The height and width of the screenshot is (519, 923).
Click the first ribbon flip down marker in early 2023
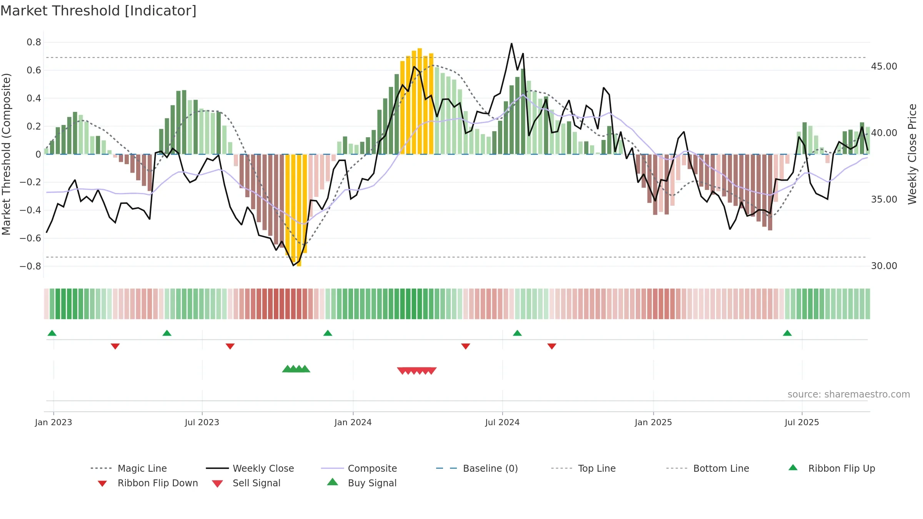click(115, 346)
